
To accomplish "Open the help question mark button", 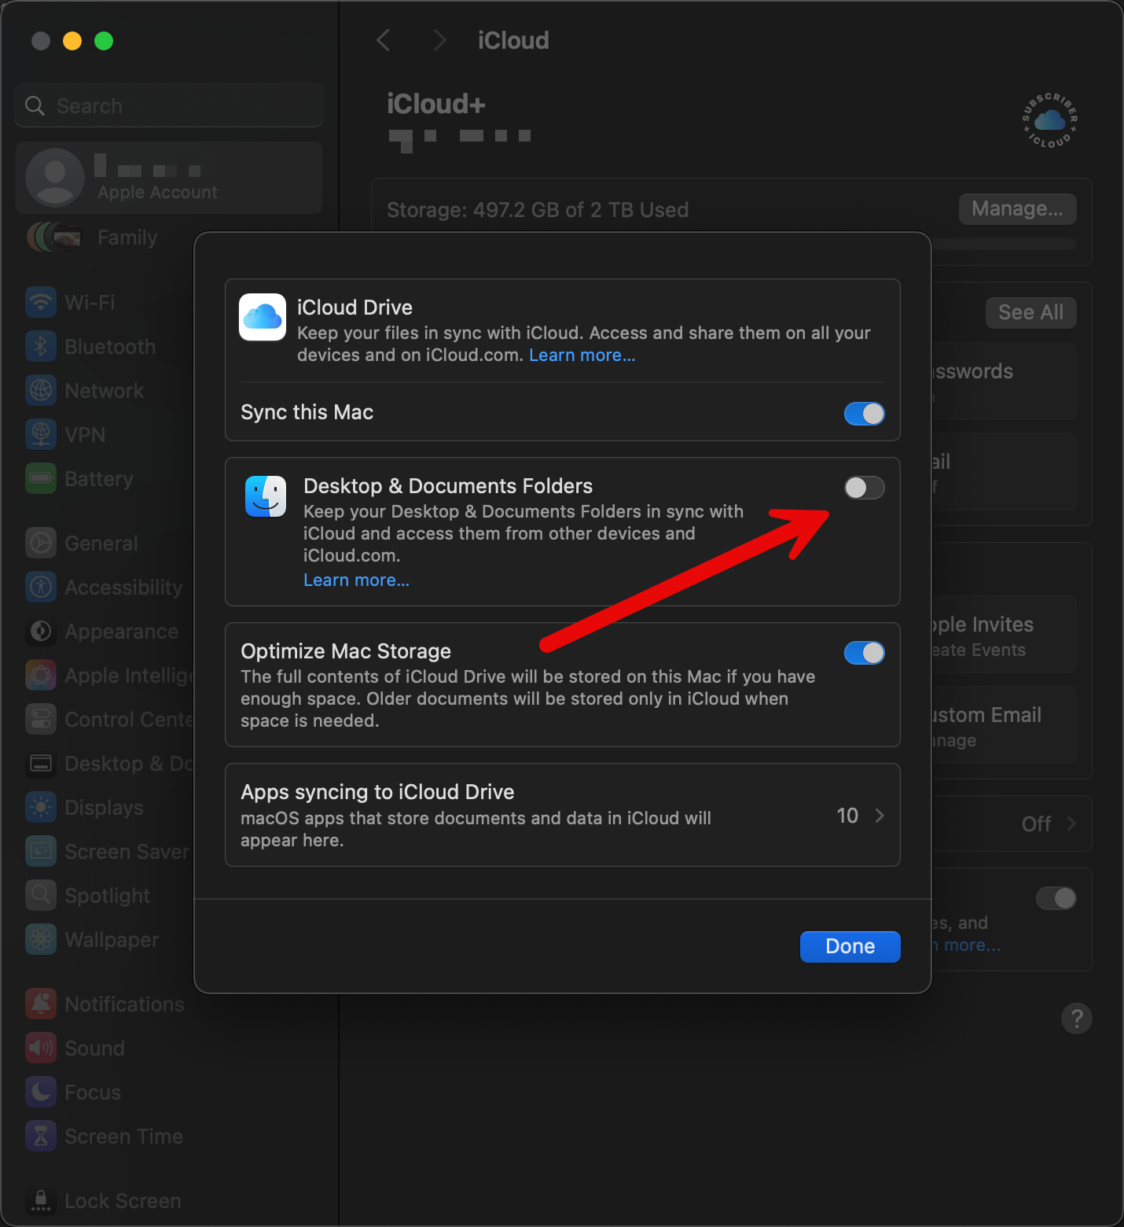I will point(1076,1019).
